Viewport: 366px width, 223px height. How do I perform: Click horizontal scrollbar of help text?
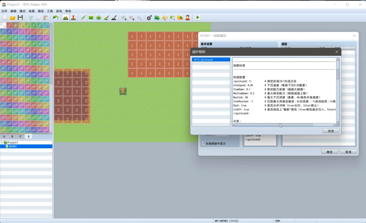click(274, 125)
